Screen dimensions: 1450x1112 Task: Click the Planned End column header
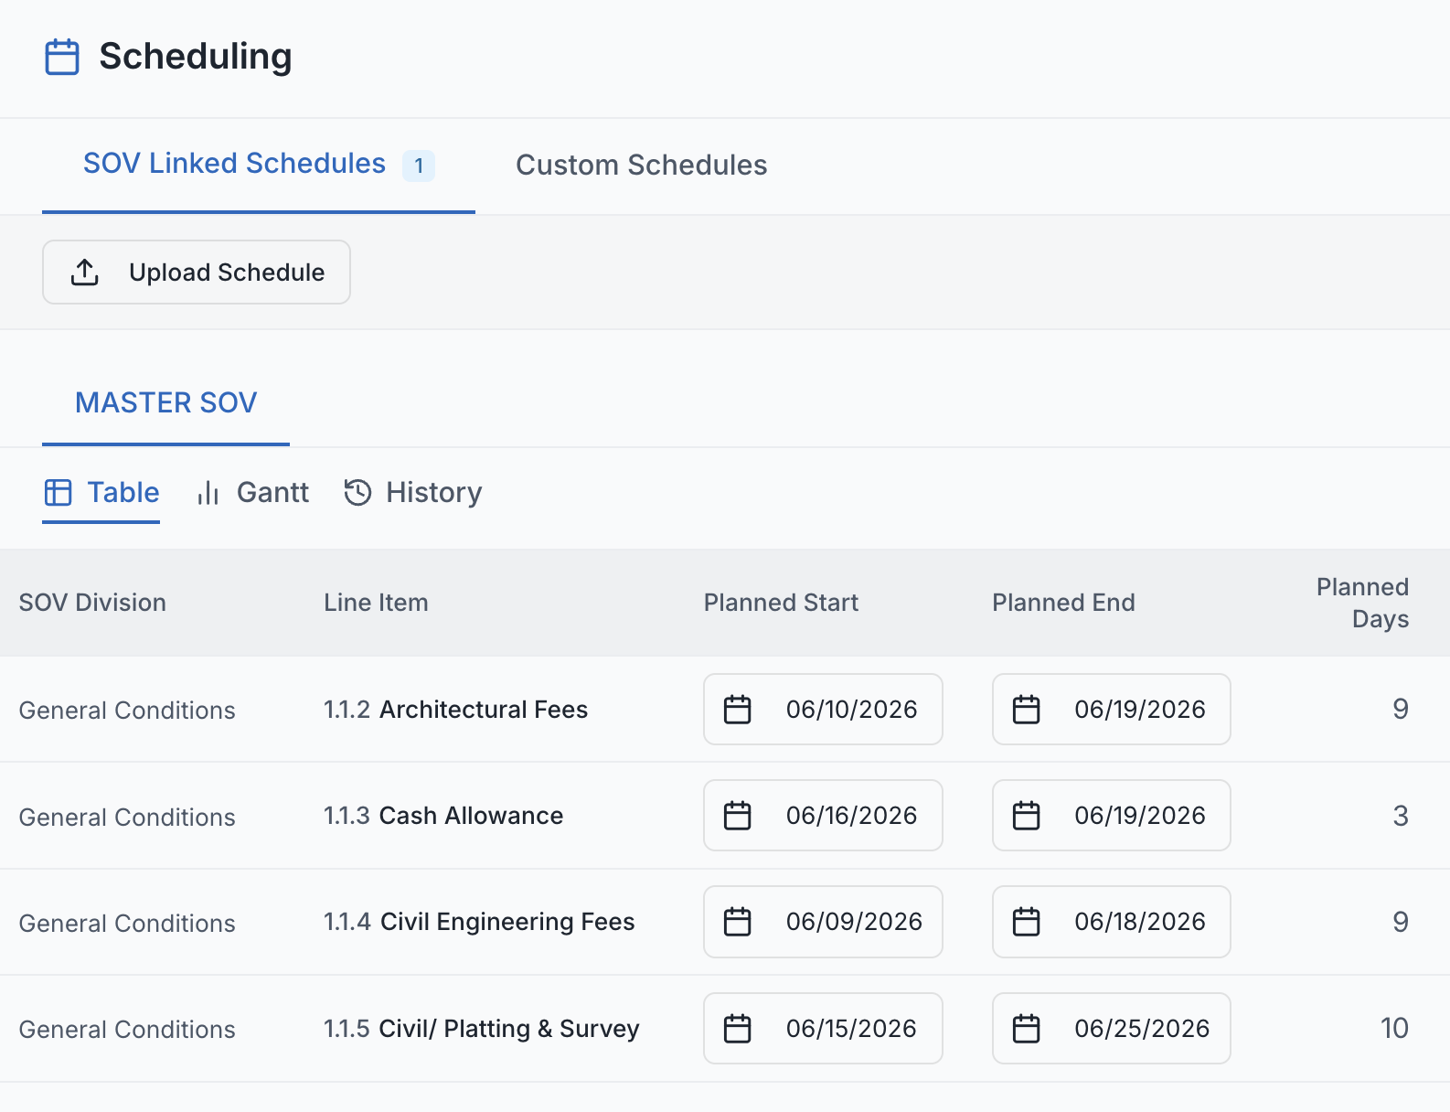[x=1063, y=603]
